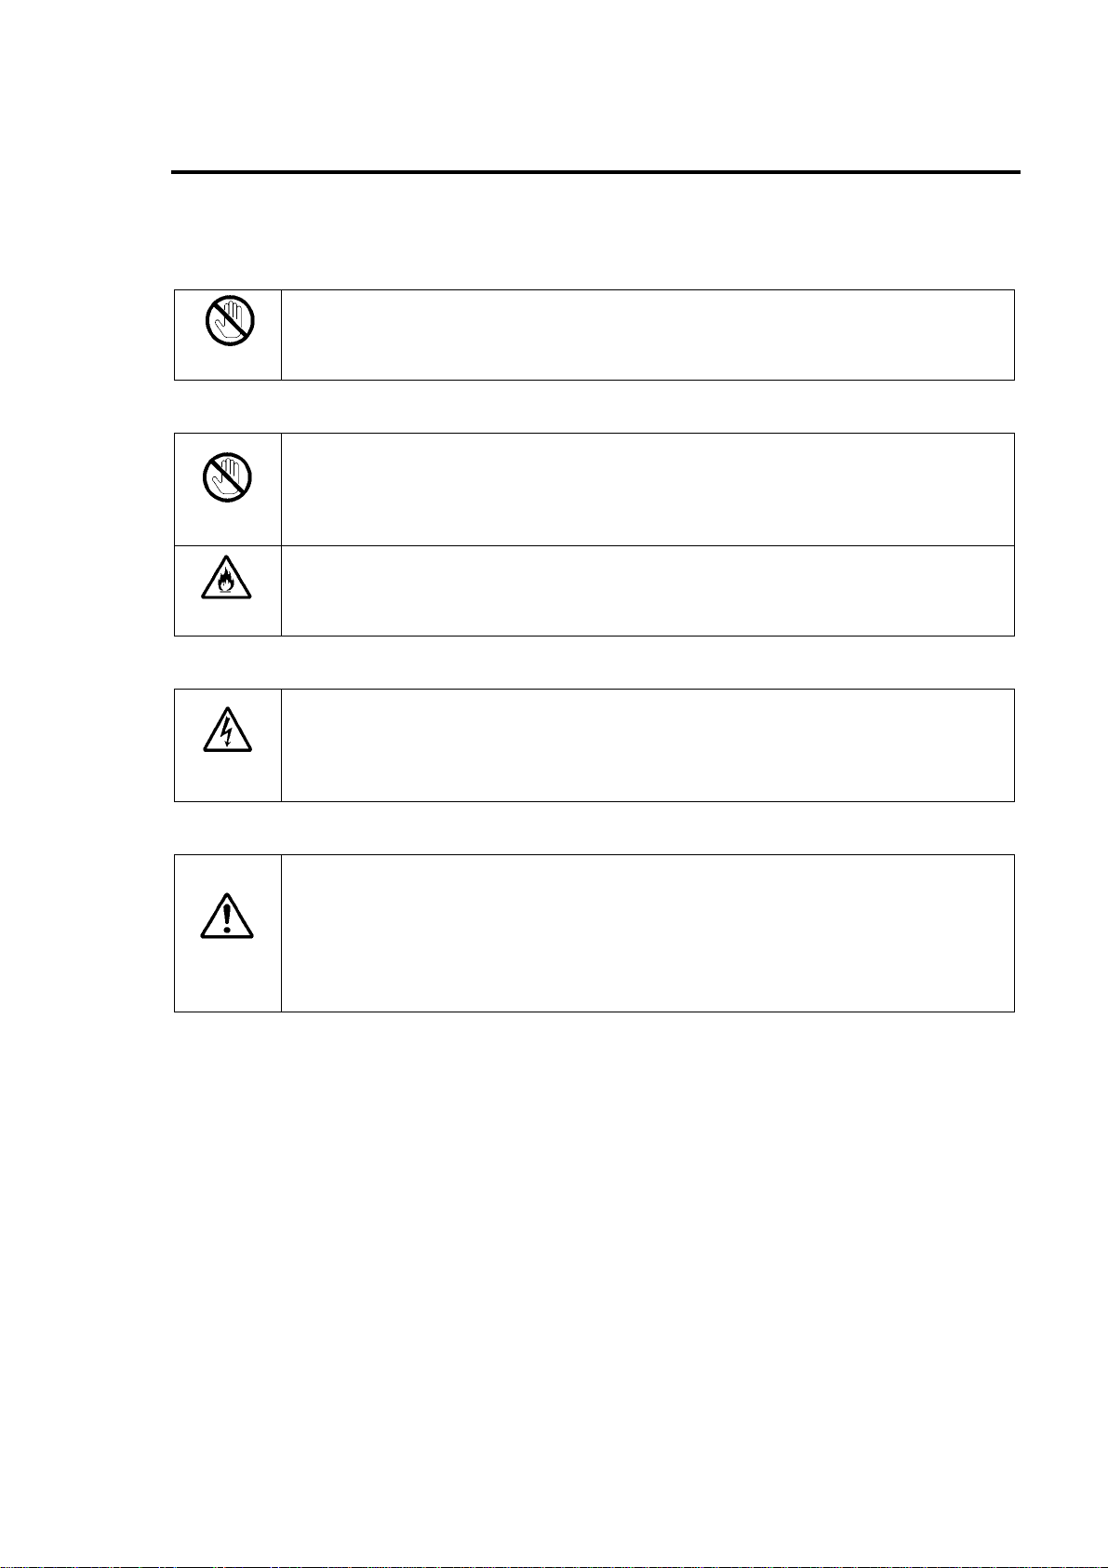Click the topmost do-not-touch hand icon
This screenshot has width=1108, height=1568.
tap(229, 321)
